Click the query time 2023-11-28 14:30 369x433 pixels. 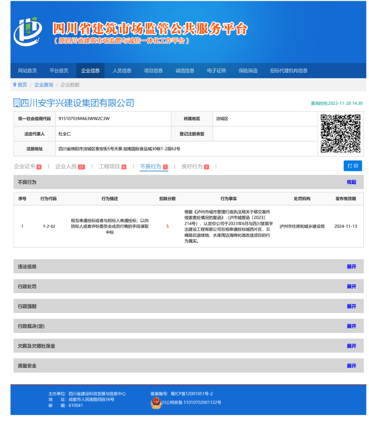pos(336,103)
